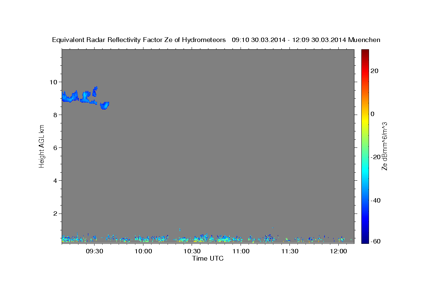
Task: Select the 'Height AGL km' axis label
Action: 42,146
